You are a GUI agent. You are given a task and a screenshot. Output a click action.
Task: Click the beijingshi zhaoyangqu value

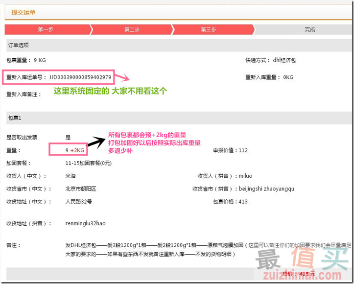pos(266,189)
